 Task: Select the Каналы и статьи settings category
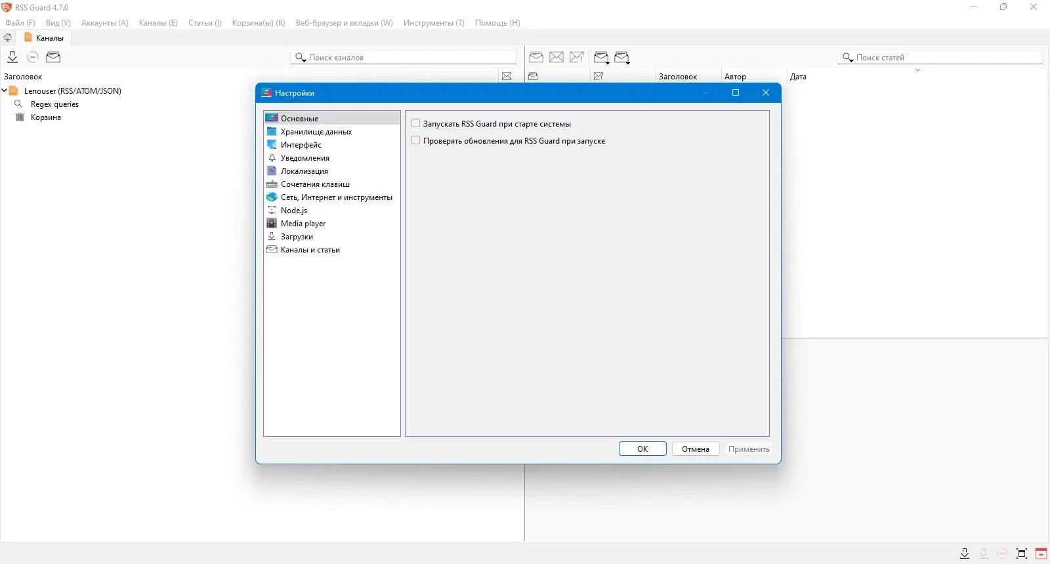[x=332, y=249]
